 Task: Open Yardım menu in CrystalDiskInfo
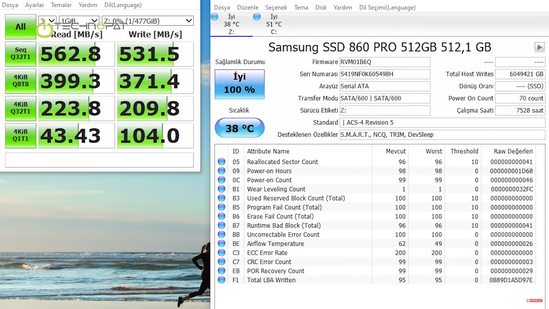click(x=343, y=7)
